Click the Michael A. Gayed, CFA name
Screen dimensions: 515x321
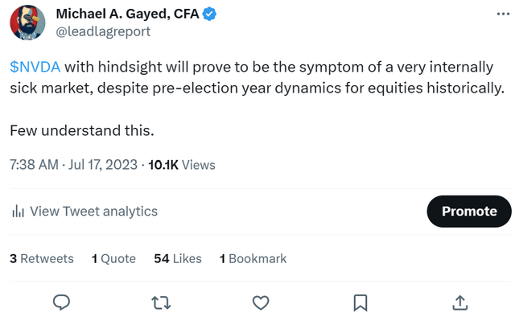tap(127, 14)
